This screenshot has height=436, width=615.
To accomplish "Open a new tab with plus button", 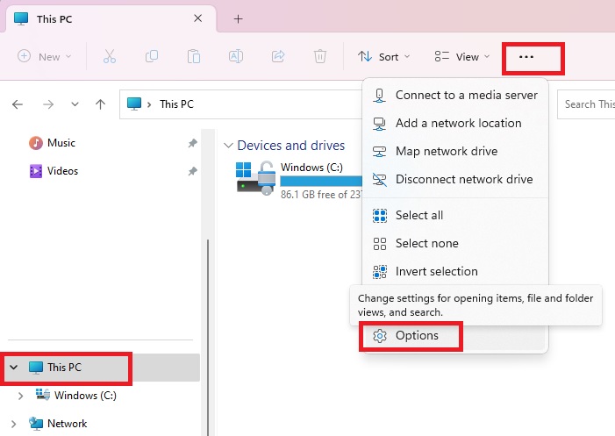I will tap(238, 18).
